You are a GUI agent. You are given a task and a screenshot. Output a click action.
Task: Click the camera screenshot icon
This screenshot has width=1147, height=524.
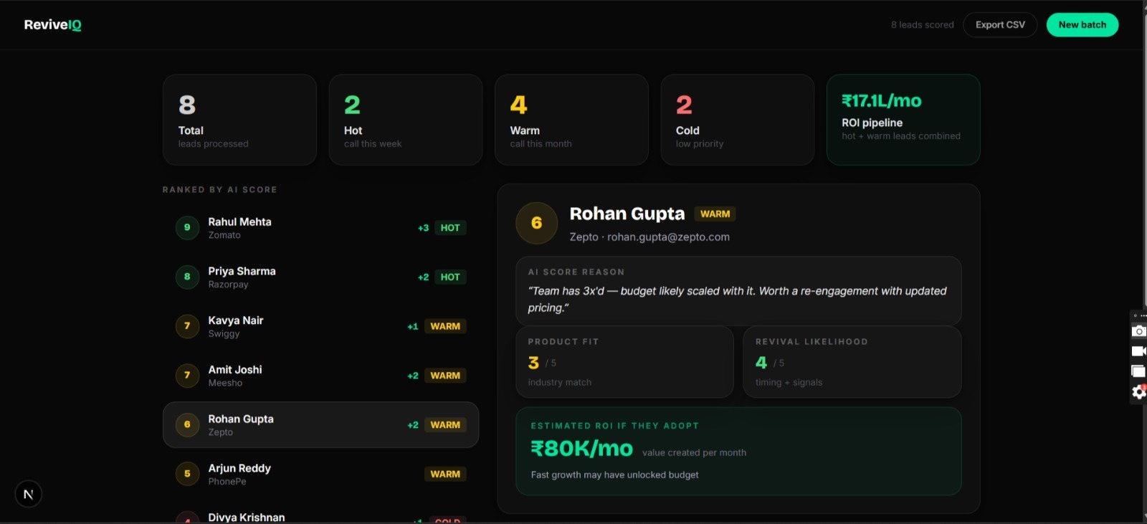point(1138,331)
